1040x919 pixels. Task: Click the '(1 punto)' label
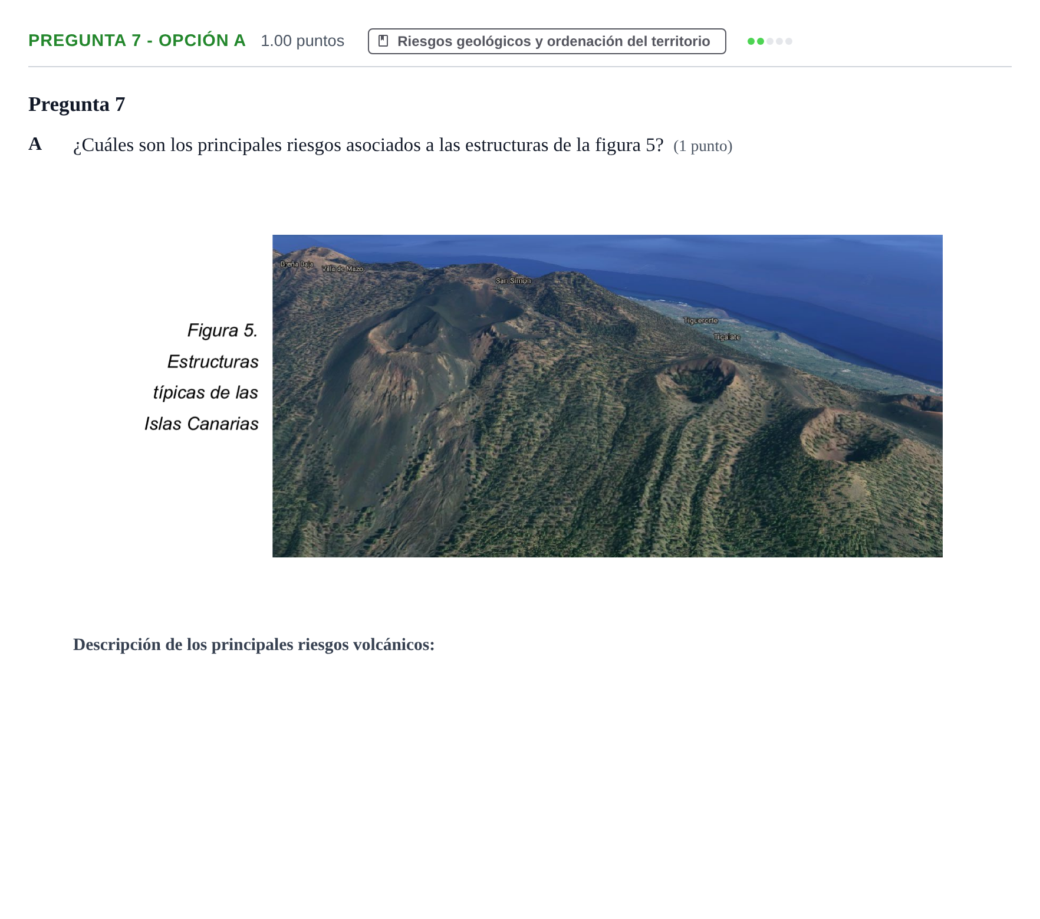coord(703,146)
